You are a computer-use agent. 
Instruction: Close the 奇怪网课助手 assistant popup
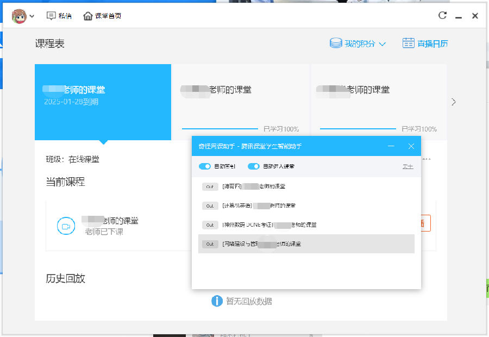(411, 146)
